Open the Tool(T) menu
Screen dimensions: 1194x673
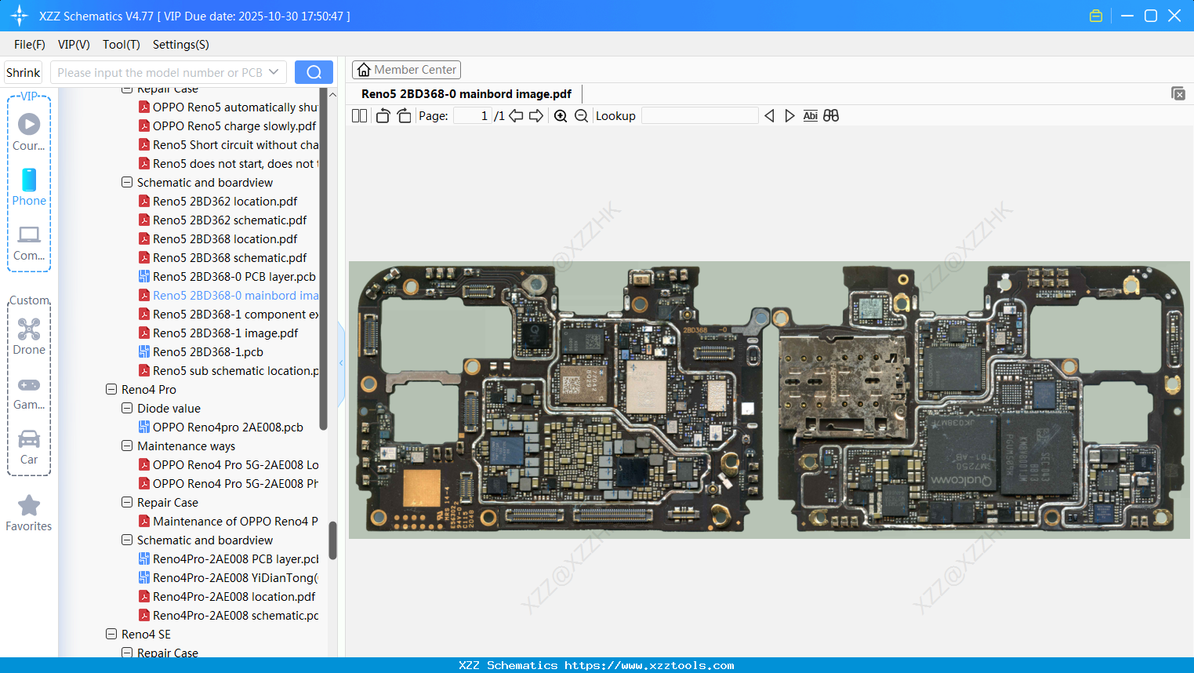[x=121, y=45]
